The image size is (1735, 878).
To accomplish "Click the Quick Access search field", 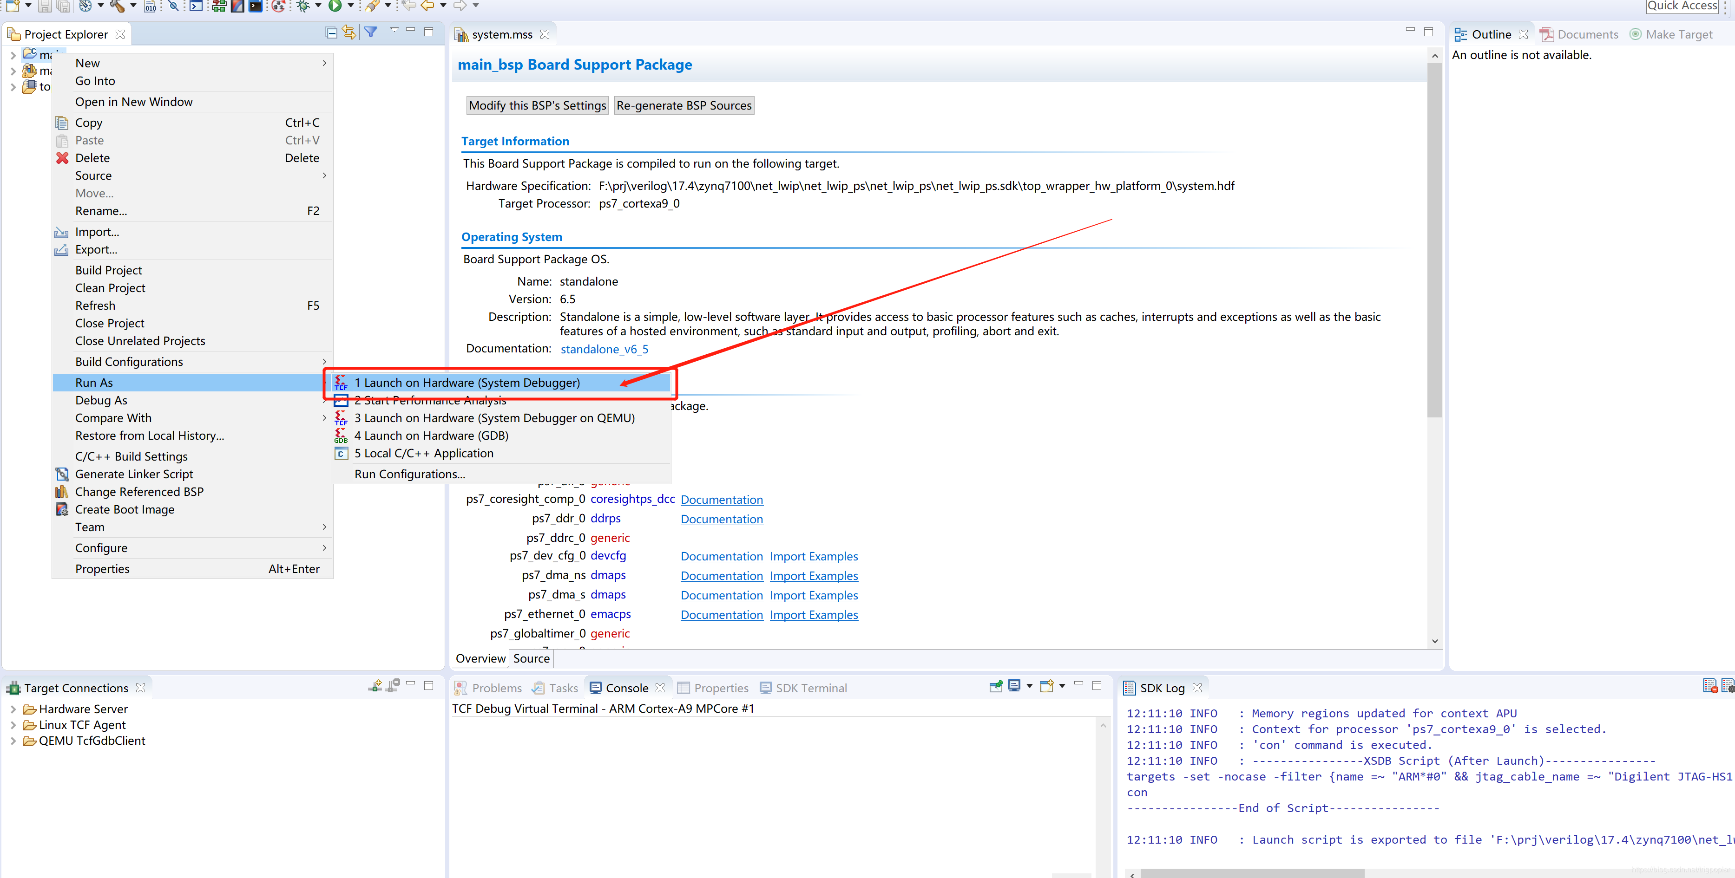I will click(x=1682, y=6).
